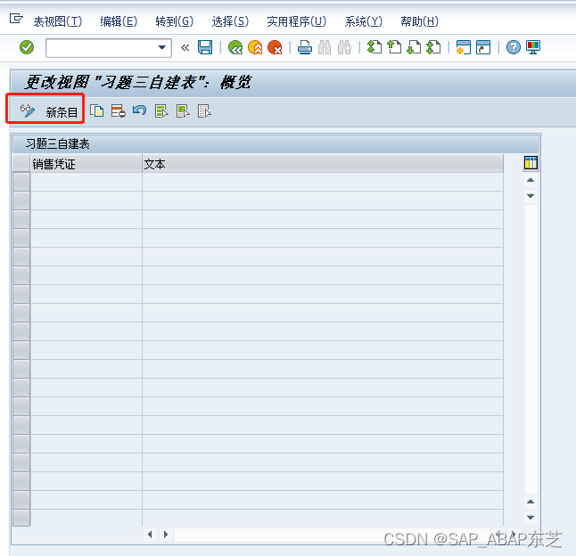The width and height of the screenshot is (576, 556).
Task: Go to Previous page icon
Action: (394, 47)
